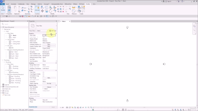
Task: Toggle the Sun Path checkbox
Action: pyautogui.click(x=43, y=60)
